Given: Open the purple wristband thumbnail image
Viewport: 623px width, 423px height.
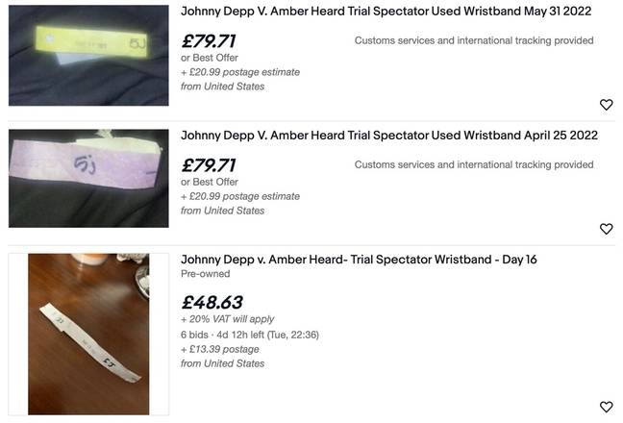Looking at the screenshot, I should (x=88, y=179).
